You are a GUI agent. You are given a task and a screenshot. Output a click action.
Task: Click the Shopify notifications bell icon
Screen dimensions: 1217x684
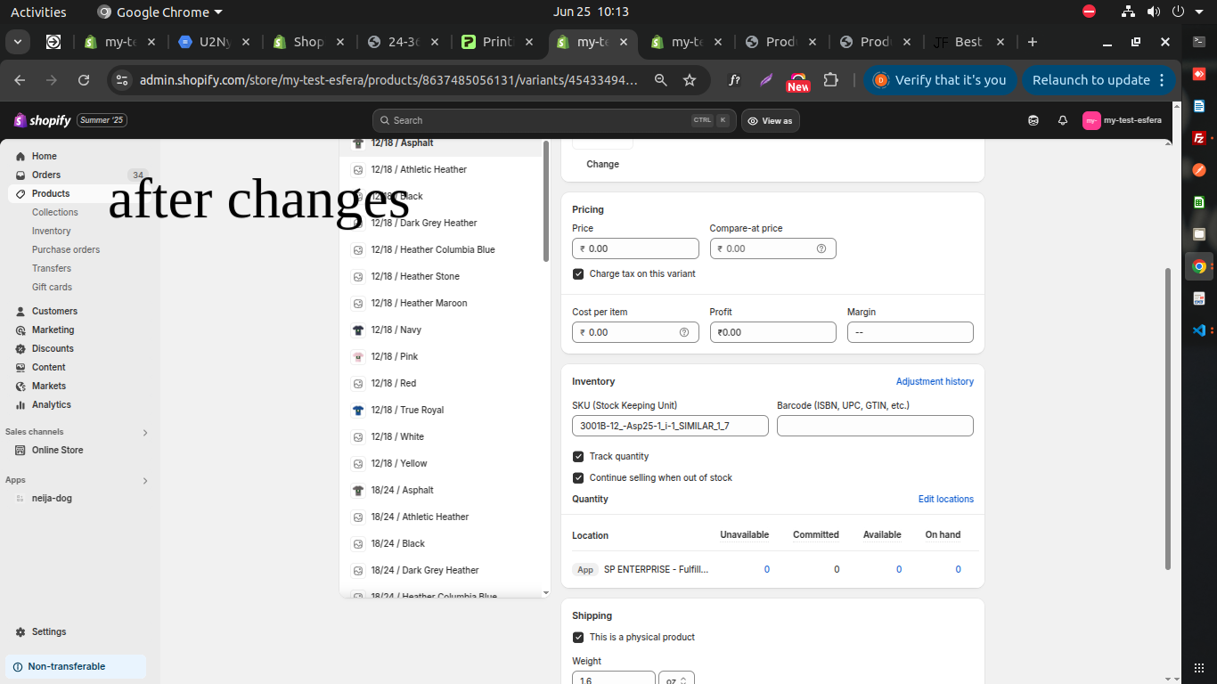coord(1062,120)
